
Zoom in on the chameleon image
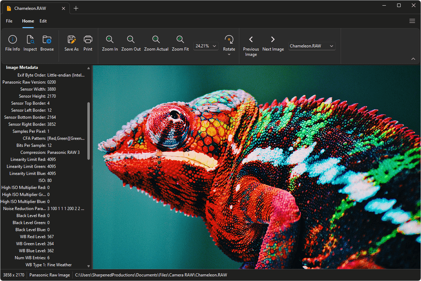point(109,43)
